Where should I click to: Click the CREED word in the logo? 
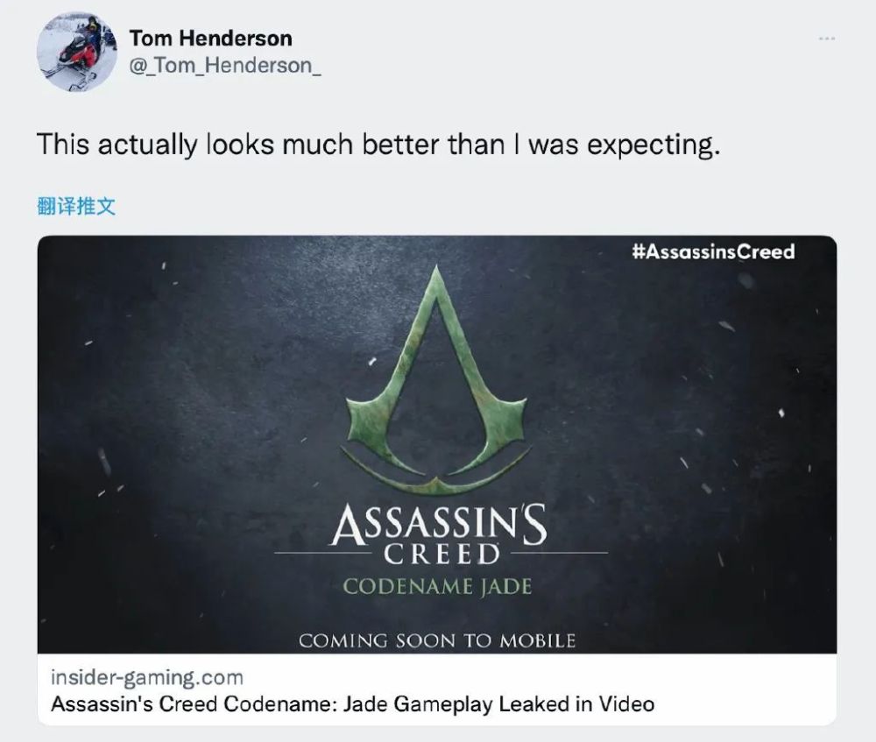coord(442,555)
